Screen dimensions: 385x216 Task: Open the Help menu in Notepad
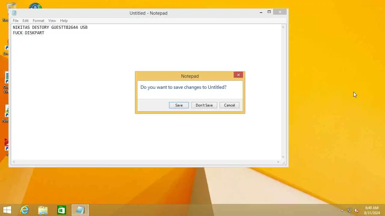click(64, 21)
